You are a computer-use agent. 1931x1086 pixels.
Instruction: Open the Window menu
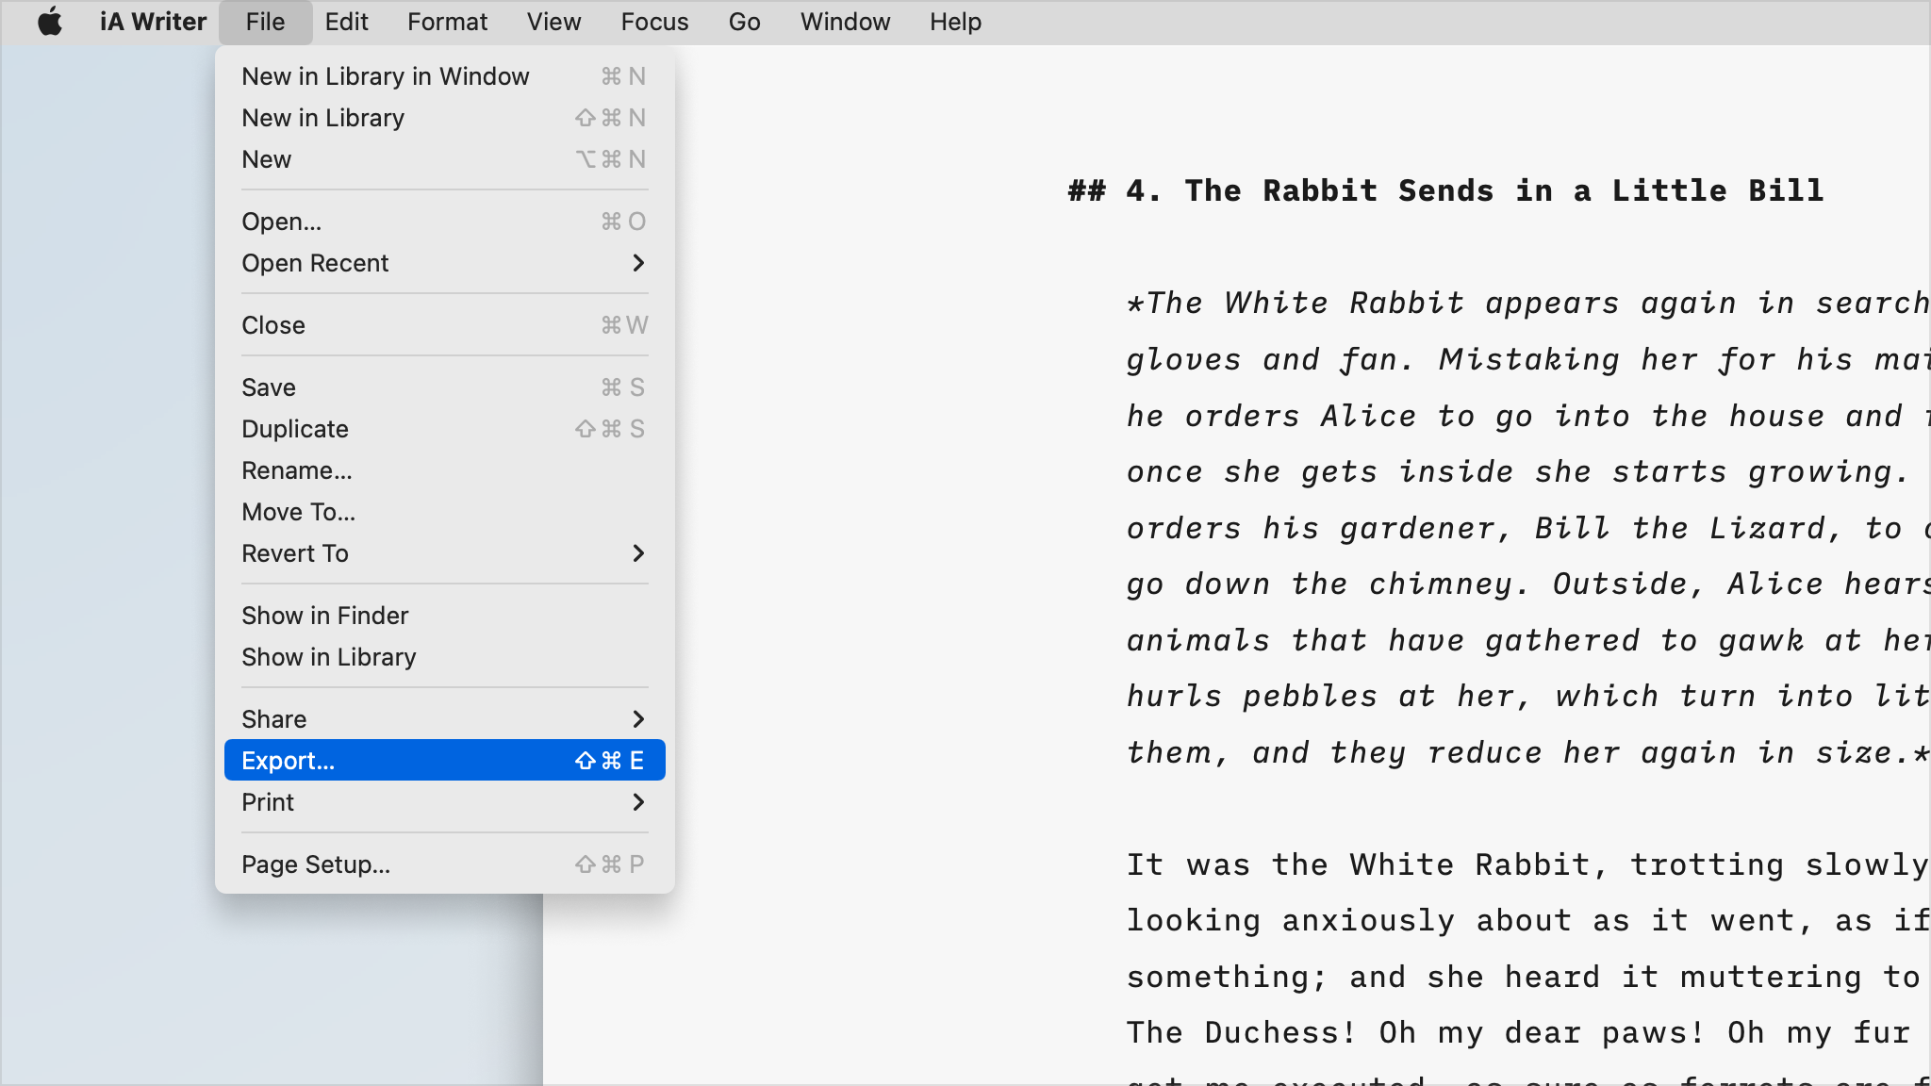tap(845, 22)
